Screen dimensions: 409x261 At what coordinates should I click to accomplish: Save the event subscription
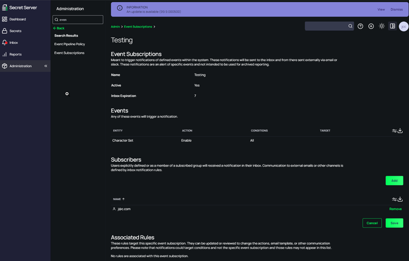tap(394, 223)
